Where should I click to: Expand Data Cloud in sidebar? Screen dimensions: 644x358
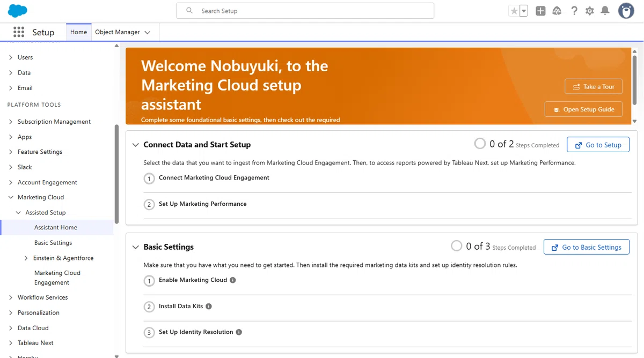(x=11, y=328)
